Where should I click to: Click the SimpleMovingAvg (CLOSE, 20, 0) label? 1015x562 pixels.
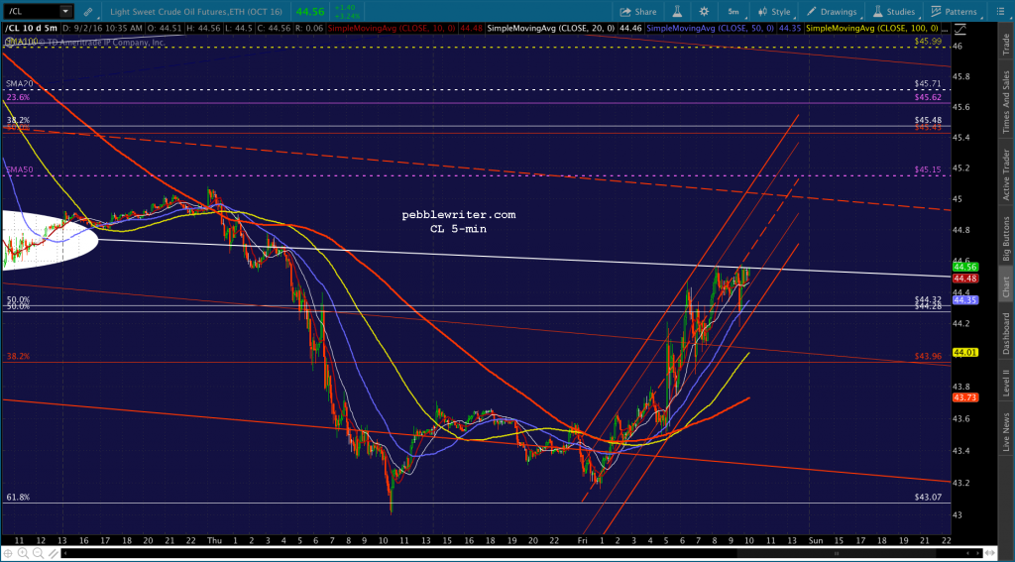[x=551, y=29]
